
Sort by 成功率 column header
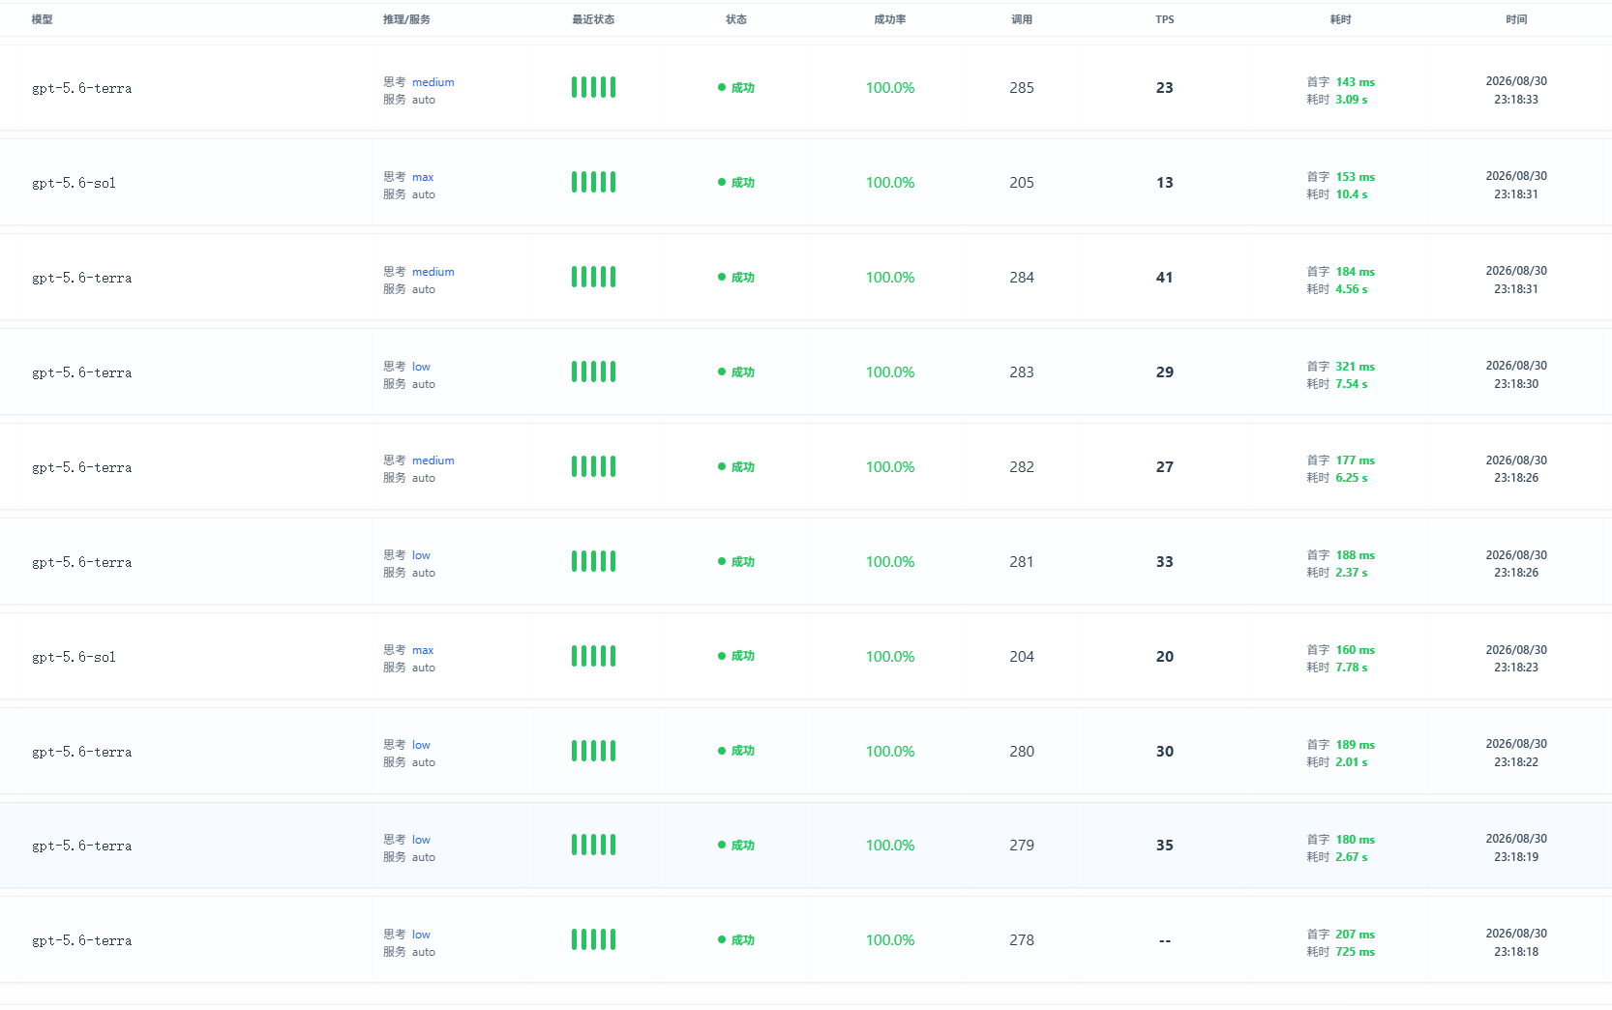click(890, 19)
